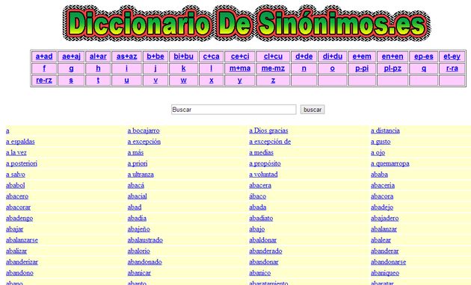Image resolution: width=471 pixels, height=285 pixels.
Task: Open the b+be letter index
Action: click(x=156, y=57)
